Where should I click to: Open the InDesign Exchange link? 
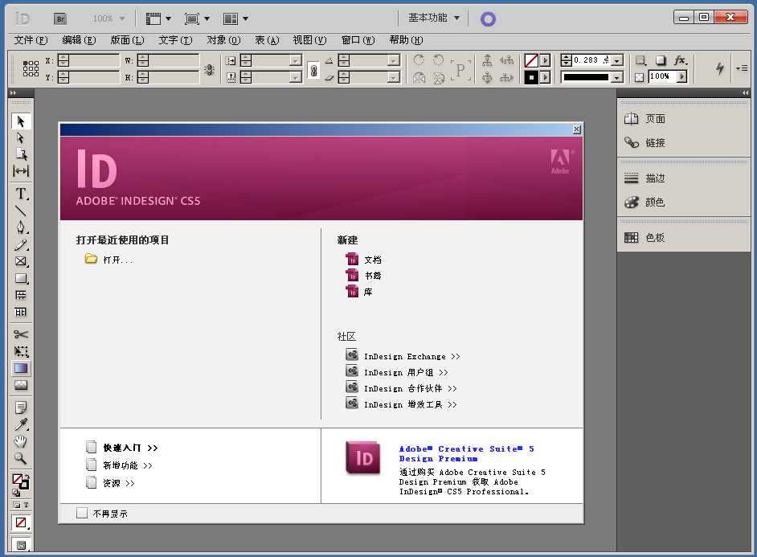pos(411,357)
